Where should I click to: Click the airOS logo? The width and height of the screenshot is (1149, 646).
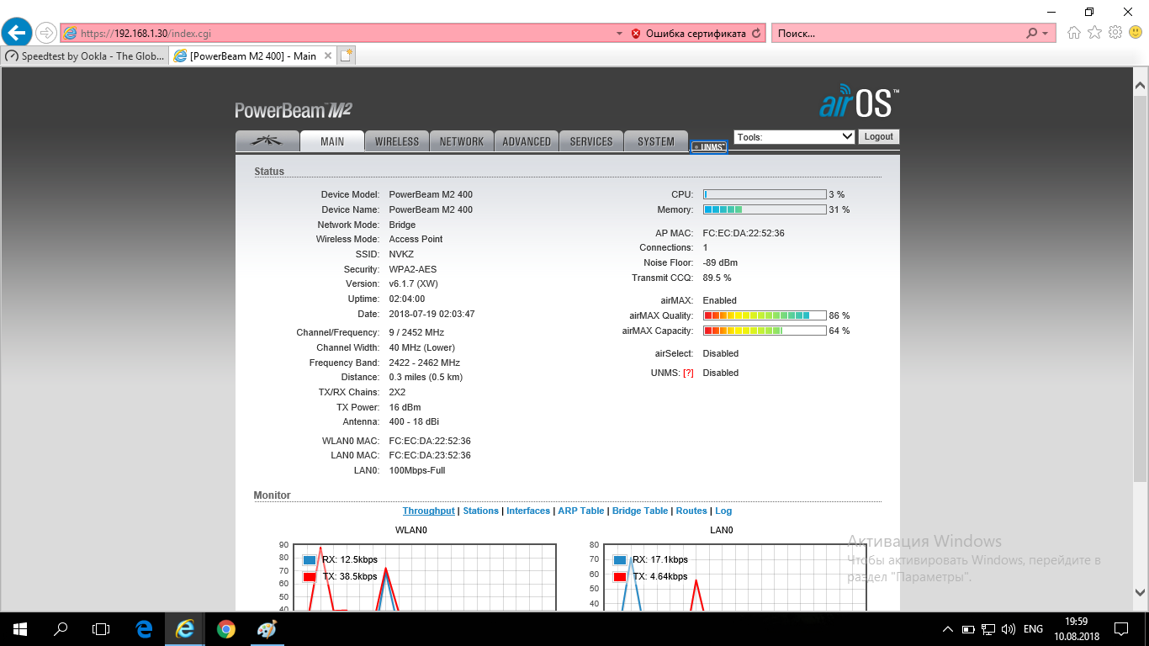tap(859, 102)
